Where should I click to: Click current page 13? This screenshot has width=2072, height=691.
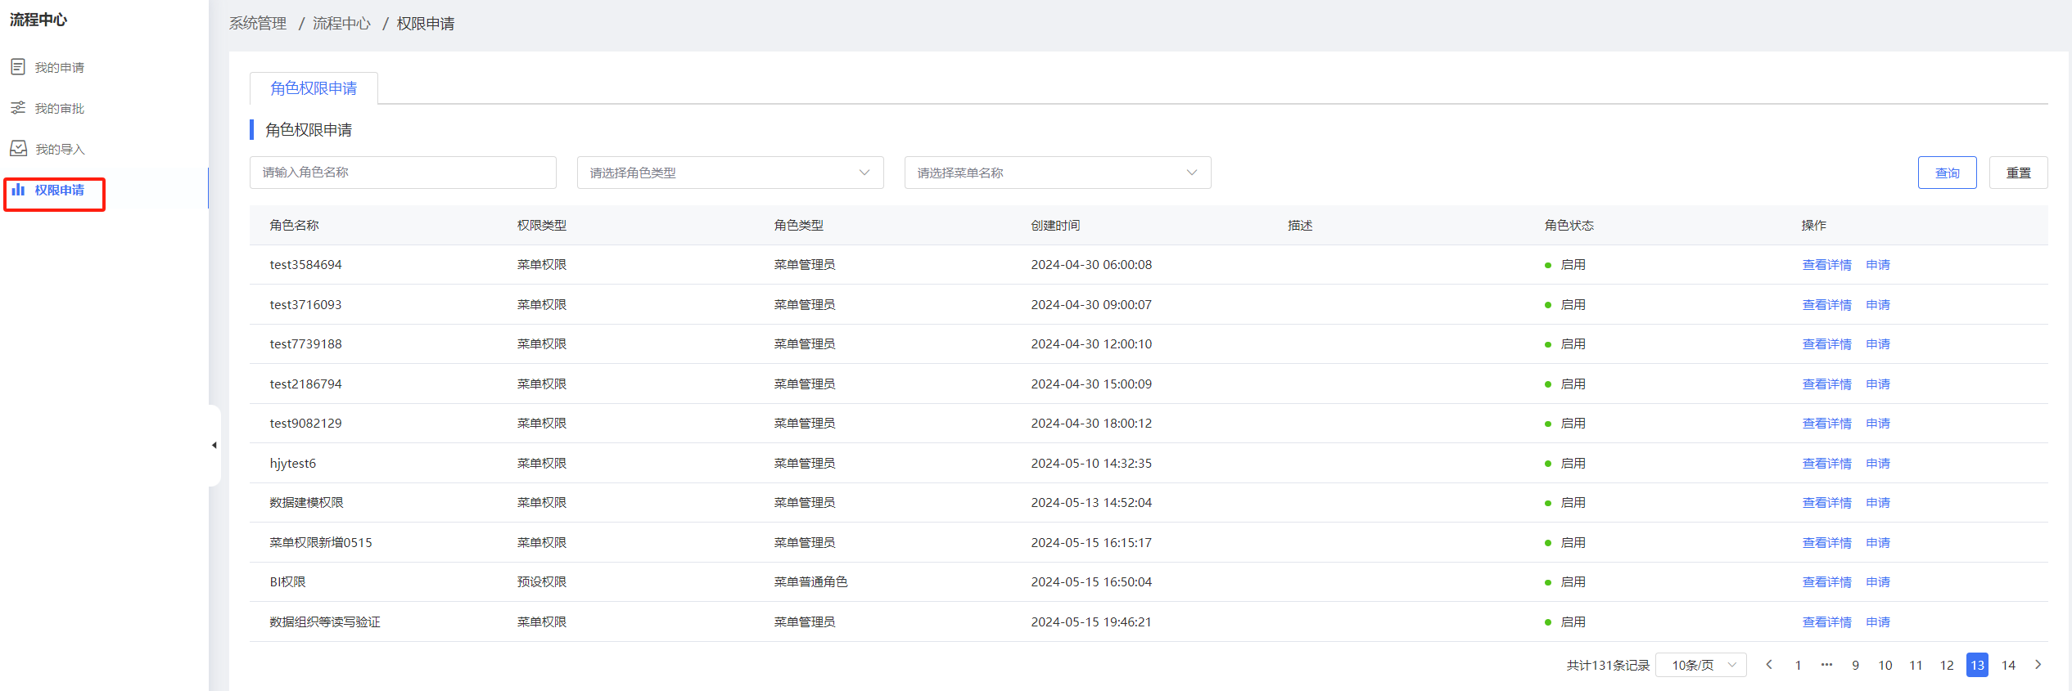click(1977, 665)
